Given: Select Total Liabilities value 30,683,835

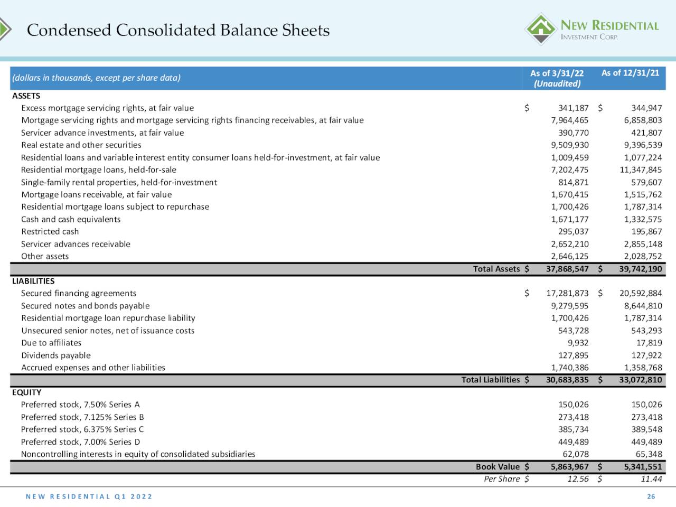Looking at the screenshot, I should click(568, 380).
